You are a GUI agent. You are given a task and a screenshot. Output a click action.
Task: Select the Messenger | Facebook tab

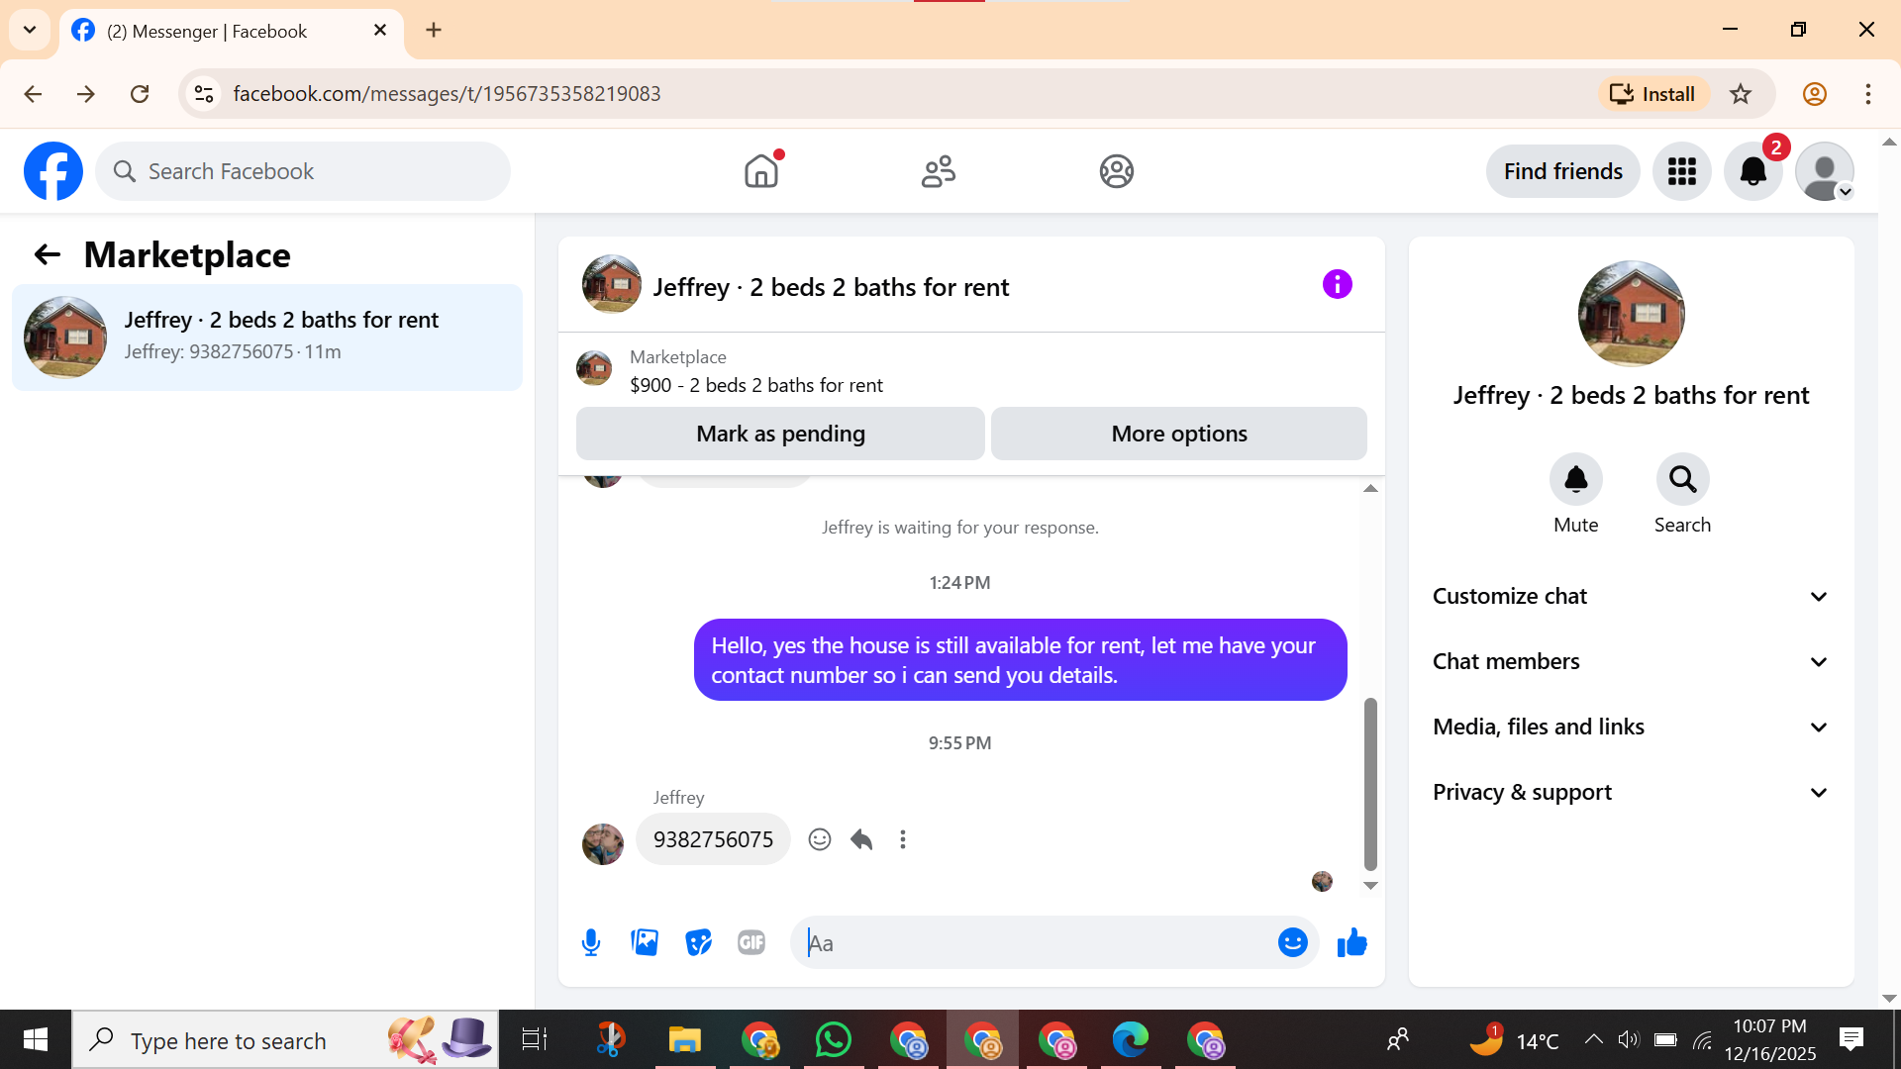pyautogui.click(x=232, y=31)
